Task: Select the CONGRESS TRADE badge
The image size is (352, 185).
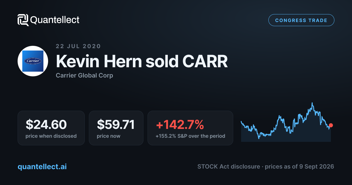Action: pos(301,20)
